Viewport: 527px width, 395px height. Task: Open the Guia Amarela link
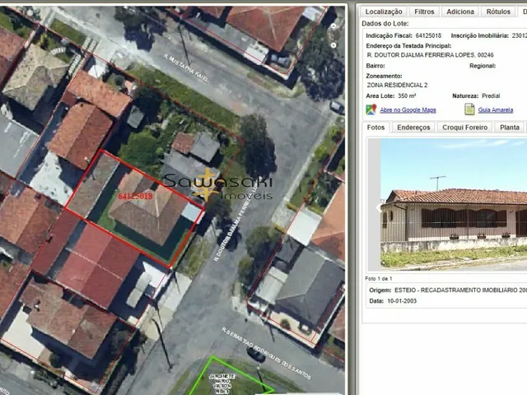496,109
